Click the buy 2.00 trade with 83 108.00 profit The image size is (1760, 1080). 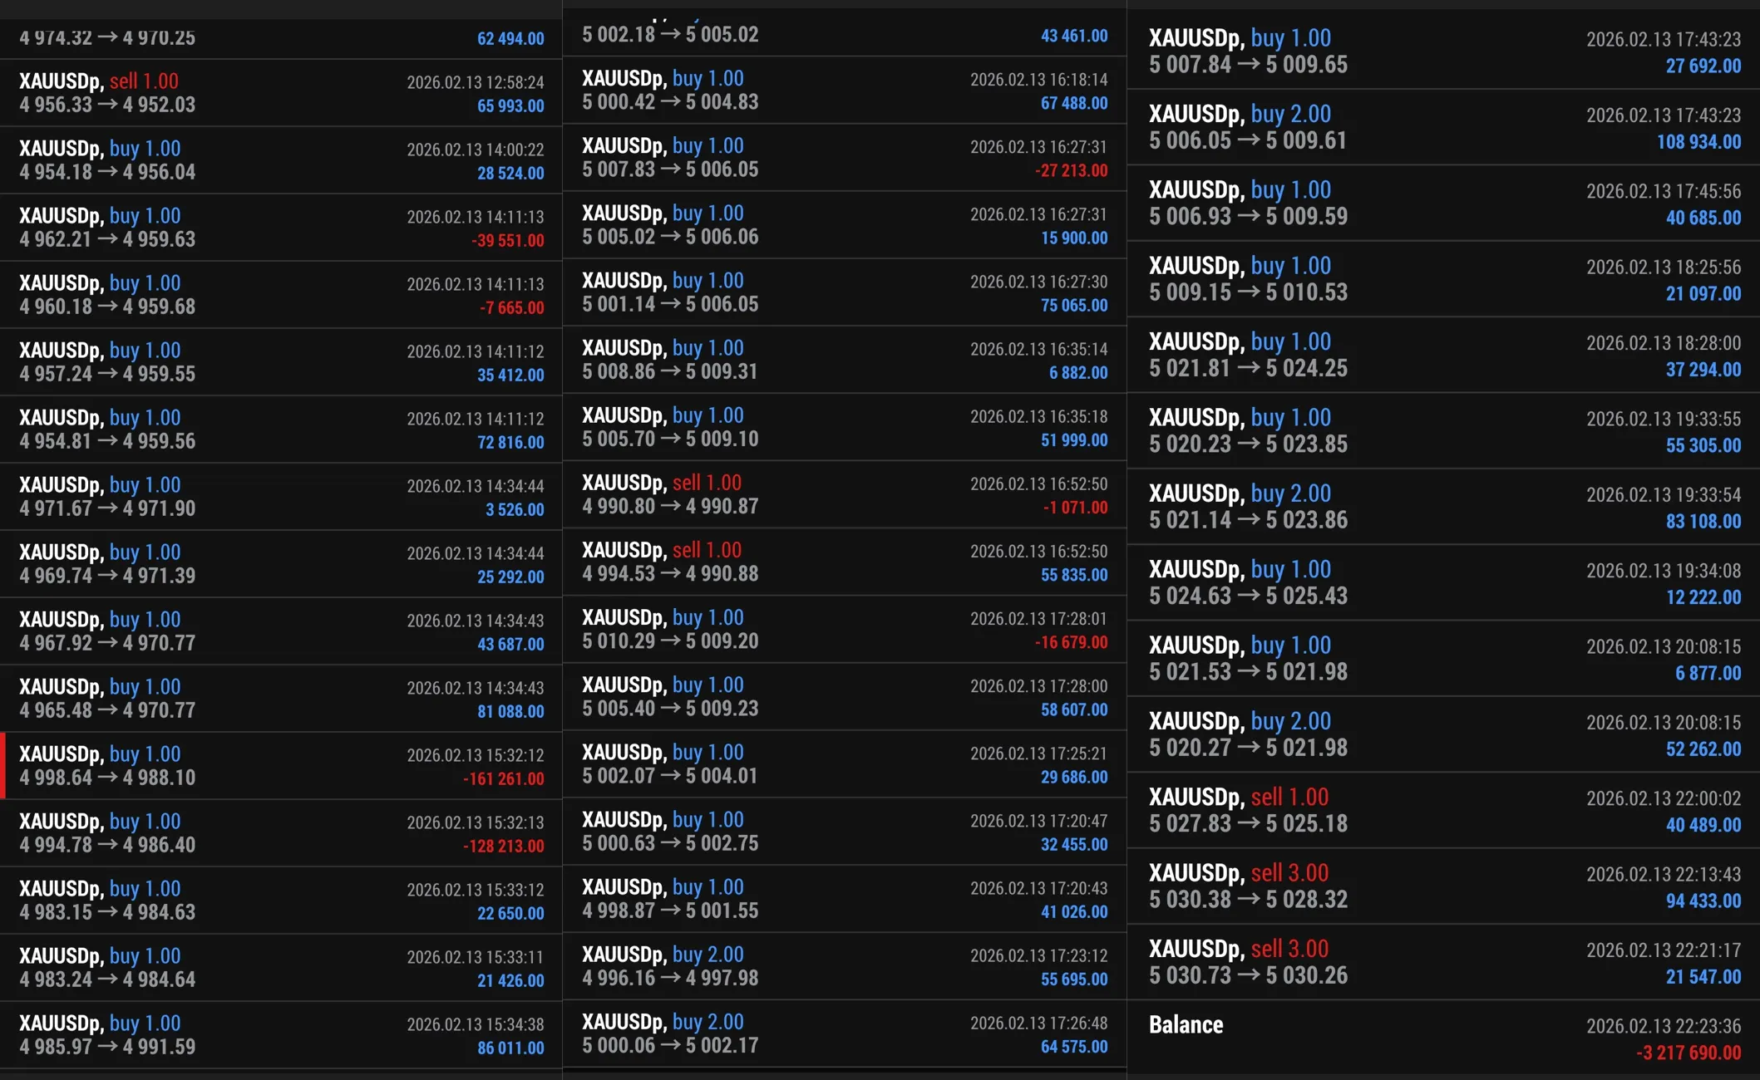1443,507
